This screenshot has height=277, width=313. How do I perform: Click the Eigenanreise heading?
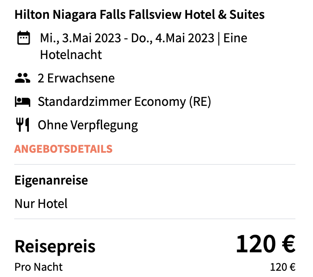(x=51, y=180)
